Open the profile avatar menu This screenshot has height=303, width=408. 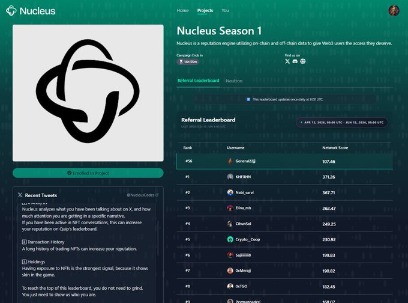pyautogui.click(x=394, y=11)
